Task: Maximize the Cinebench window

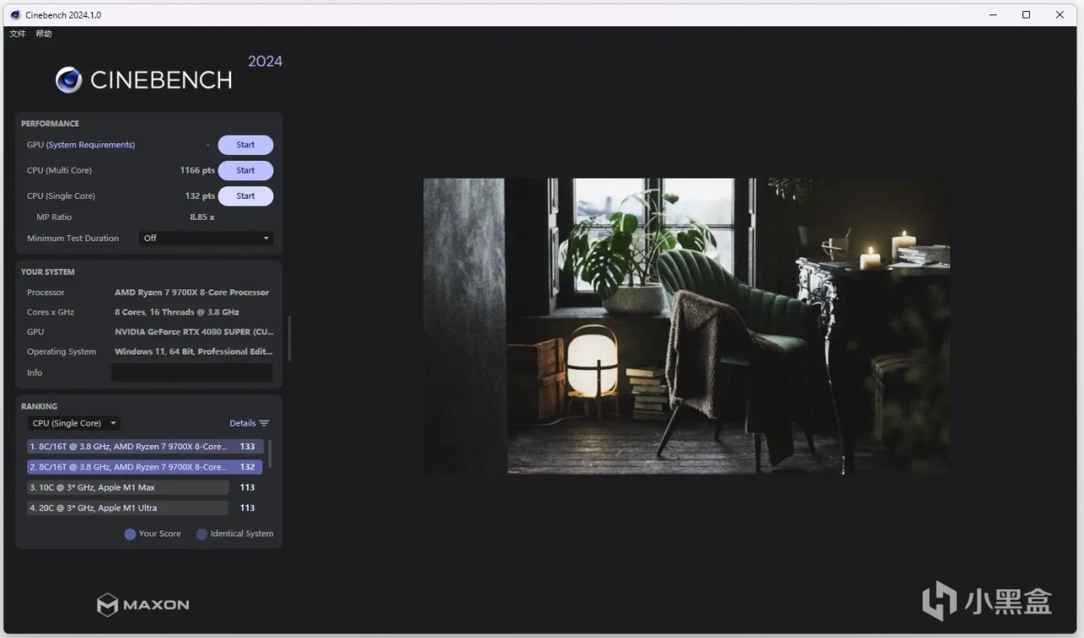Action: click(x=1026, y=14)
